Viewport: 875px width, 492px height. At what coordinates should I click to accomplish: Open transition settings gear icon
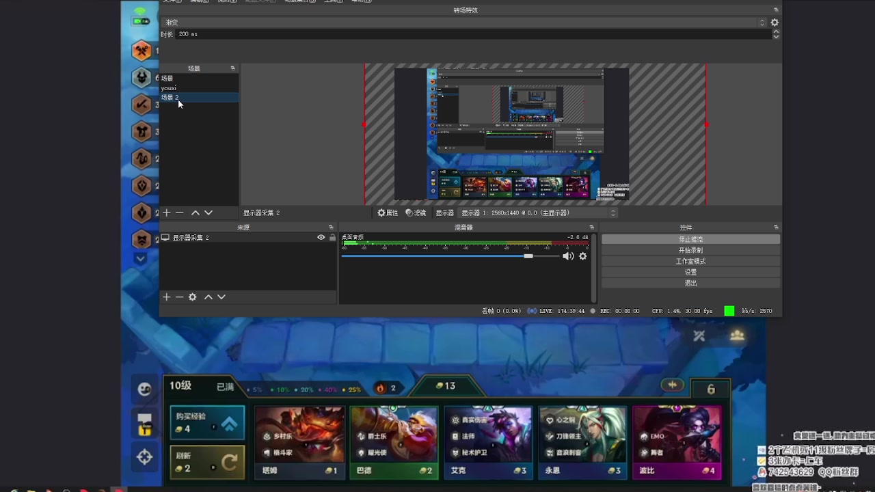(775, 23)
